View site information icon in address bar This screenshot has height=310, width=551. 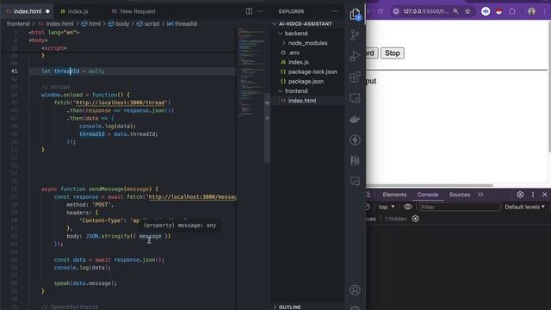(x=396, y=11)
